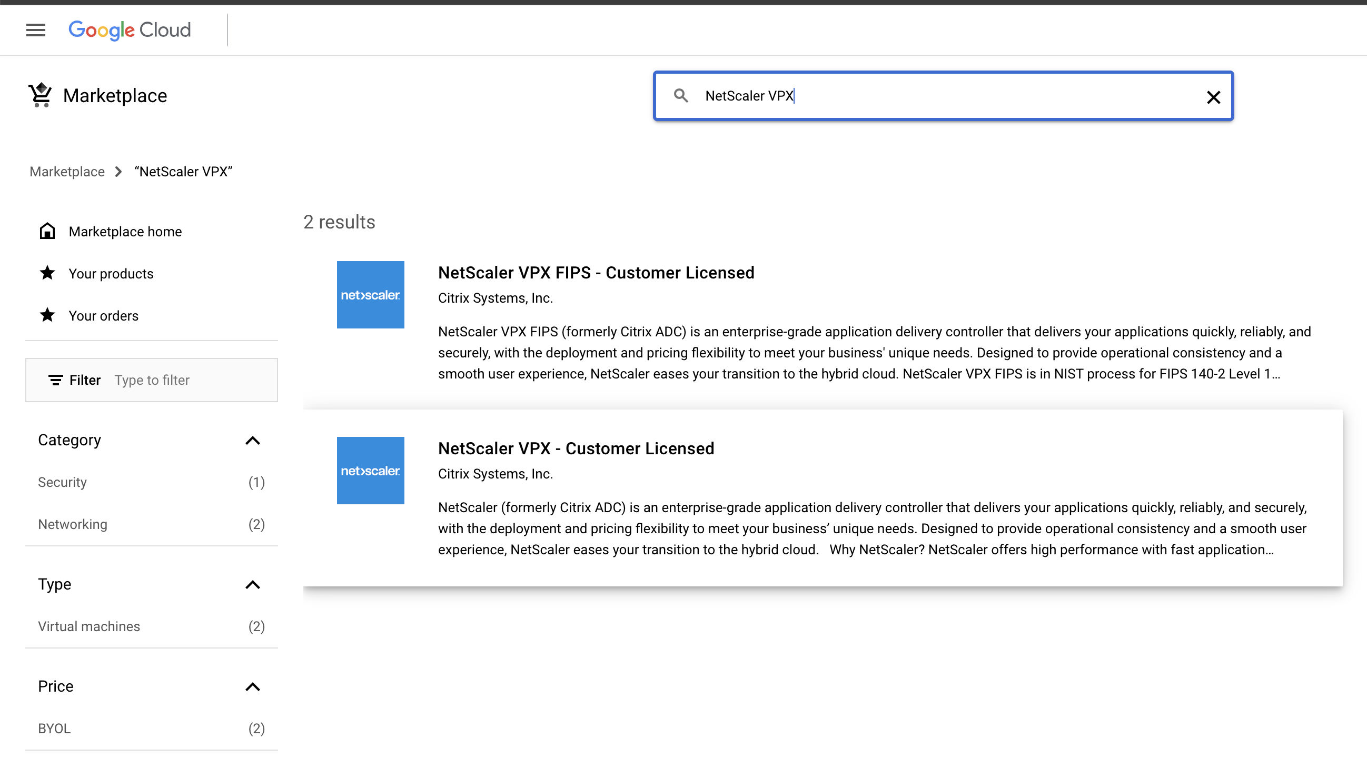Viewport: 1367px width, 778px height.
Task: Click Citrix Systems, Inc. under VPX Customer Licensed
Action: click(495, 474)
